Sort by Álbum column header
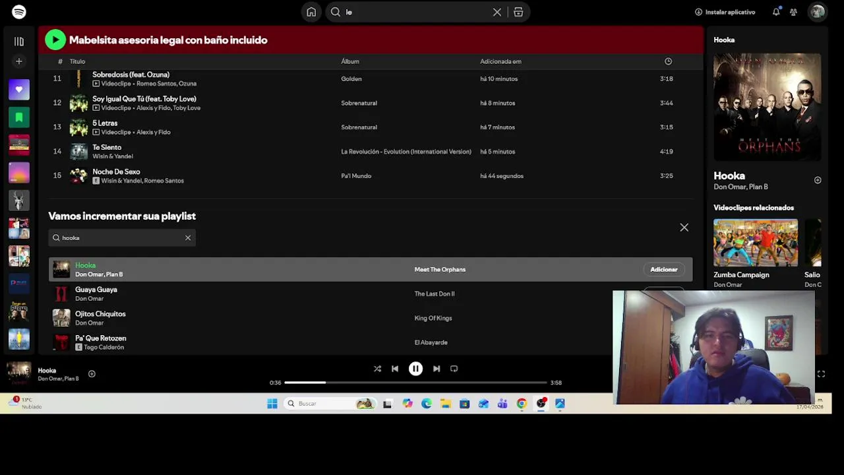 point(350,61)
